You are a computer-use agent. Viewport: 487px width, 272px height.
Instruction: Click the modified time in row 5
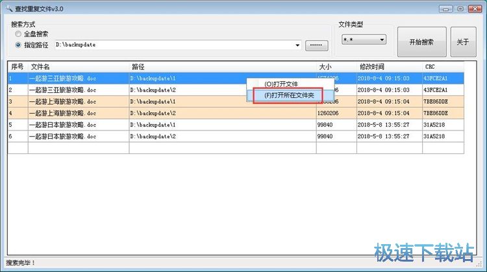383,125
